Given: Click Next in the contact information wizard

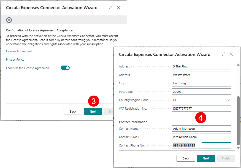Looking at the screenshot, I should click(x=206, y=158).
